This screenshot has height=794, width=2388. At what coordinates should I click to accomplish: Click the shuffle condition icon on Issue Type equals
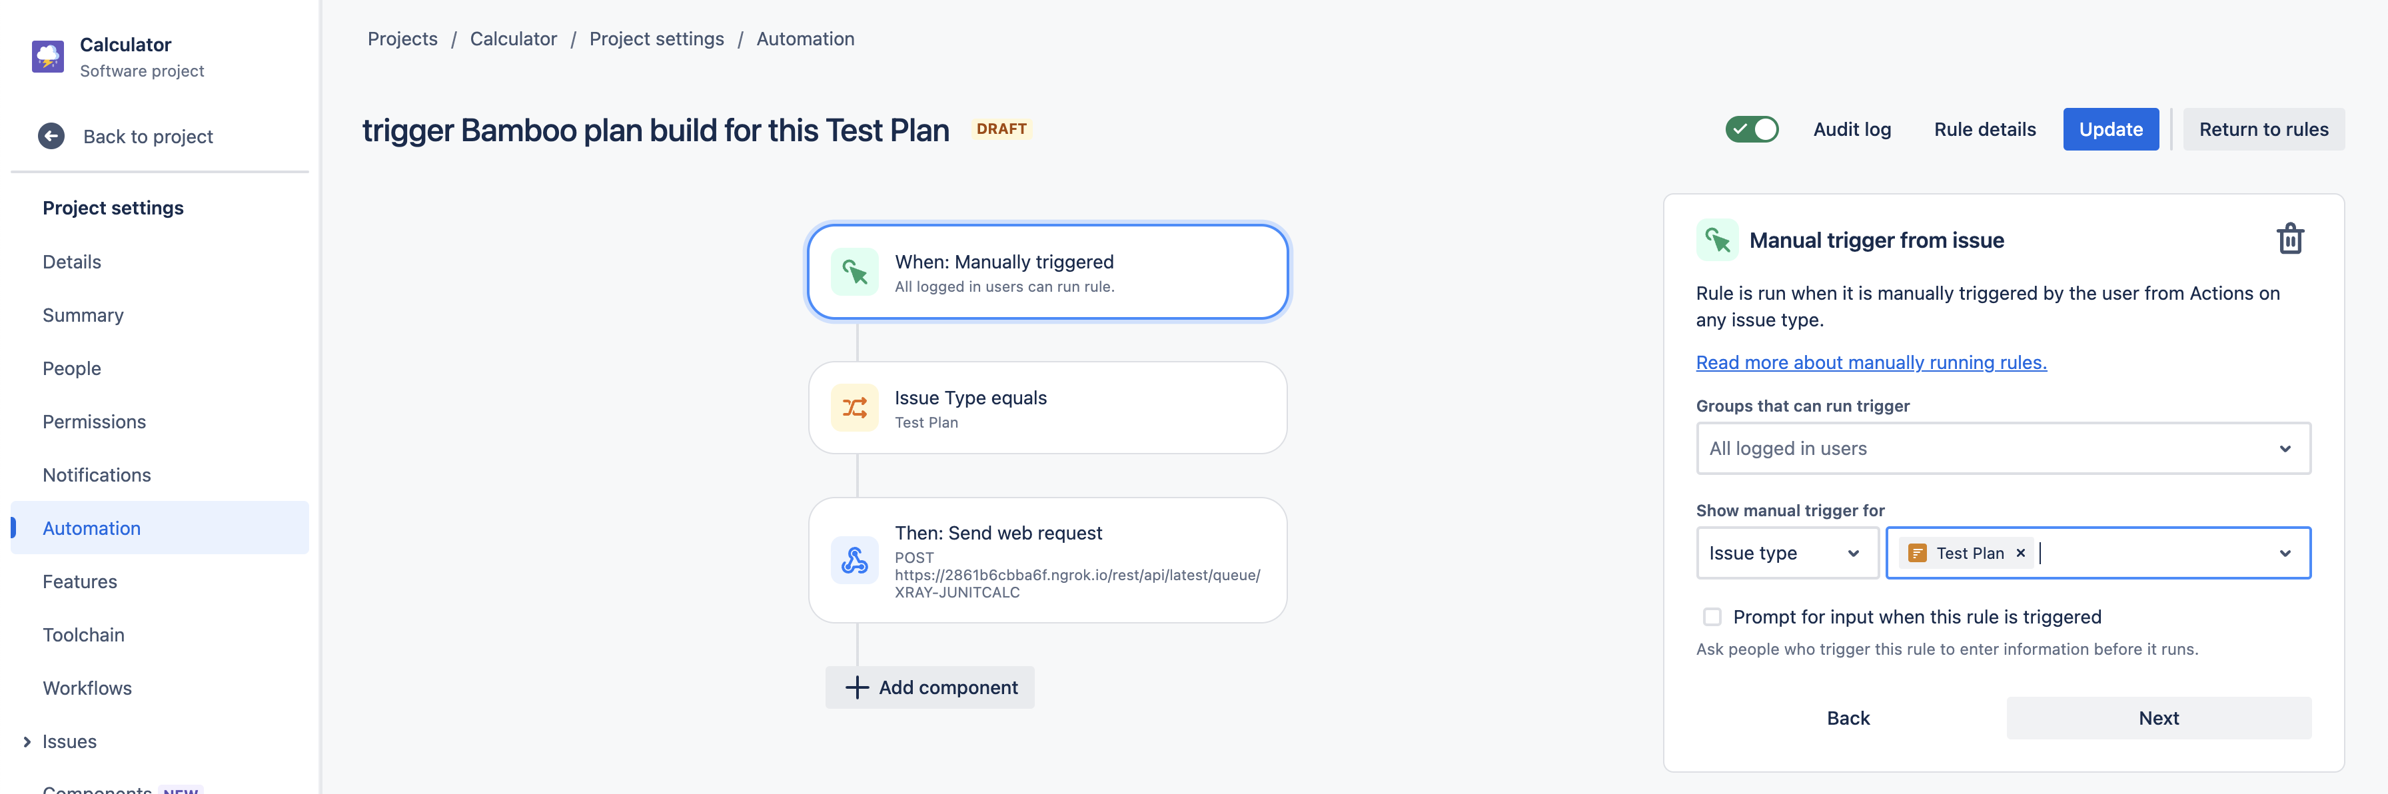854,408
